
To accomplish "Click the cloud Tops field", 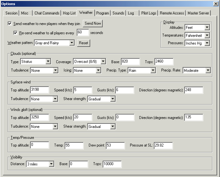I will pos(164,62).
